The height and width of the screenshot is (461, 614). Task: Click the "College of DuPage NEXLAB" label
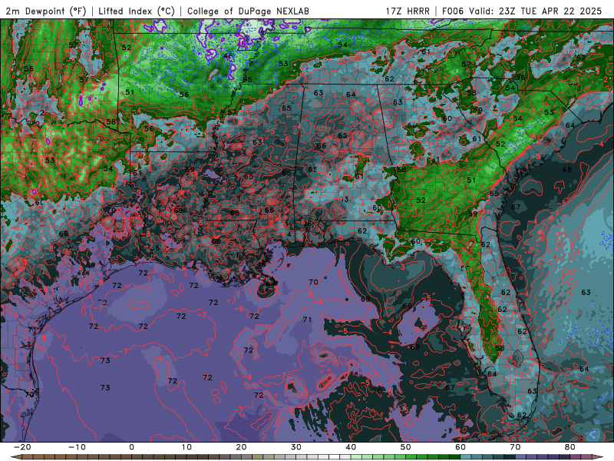[x=248, y=11]
